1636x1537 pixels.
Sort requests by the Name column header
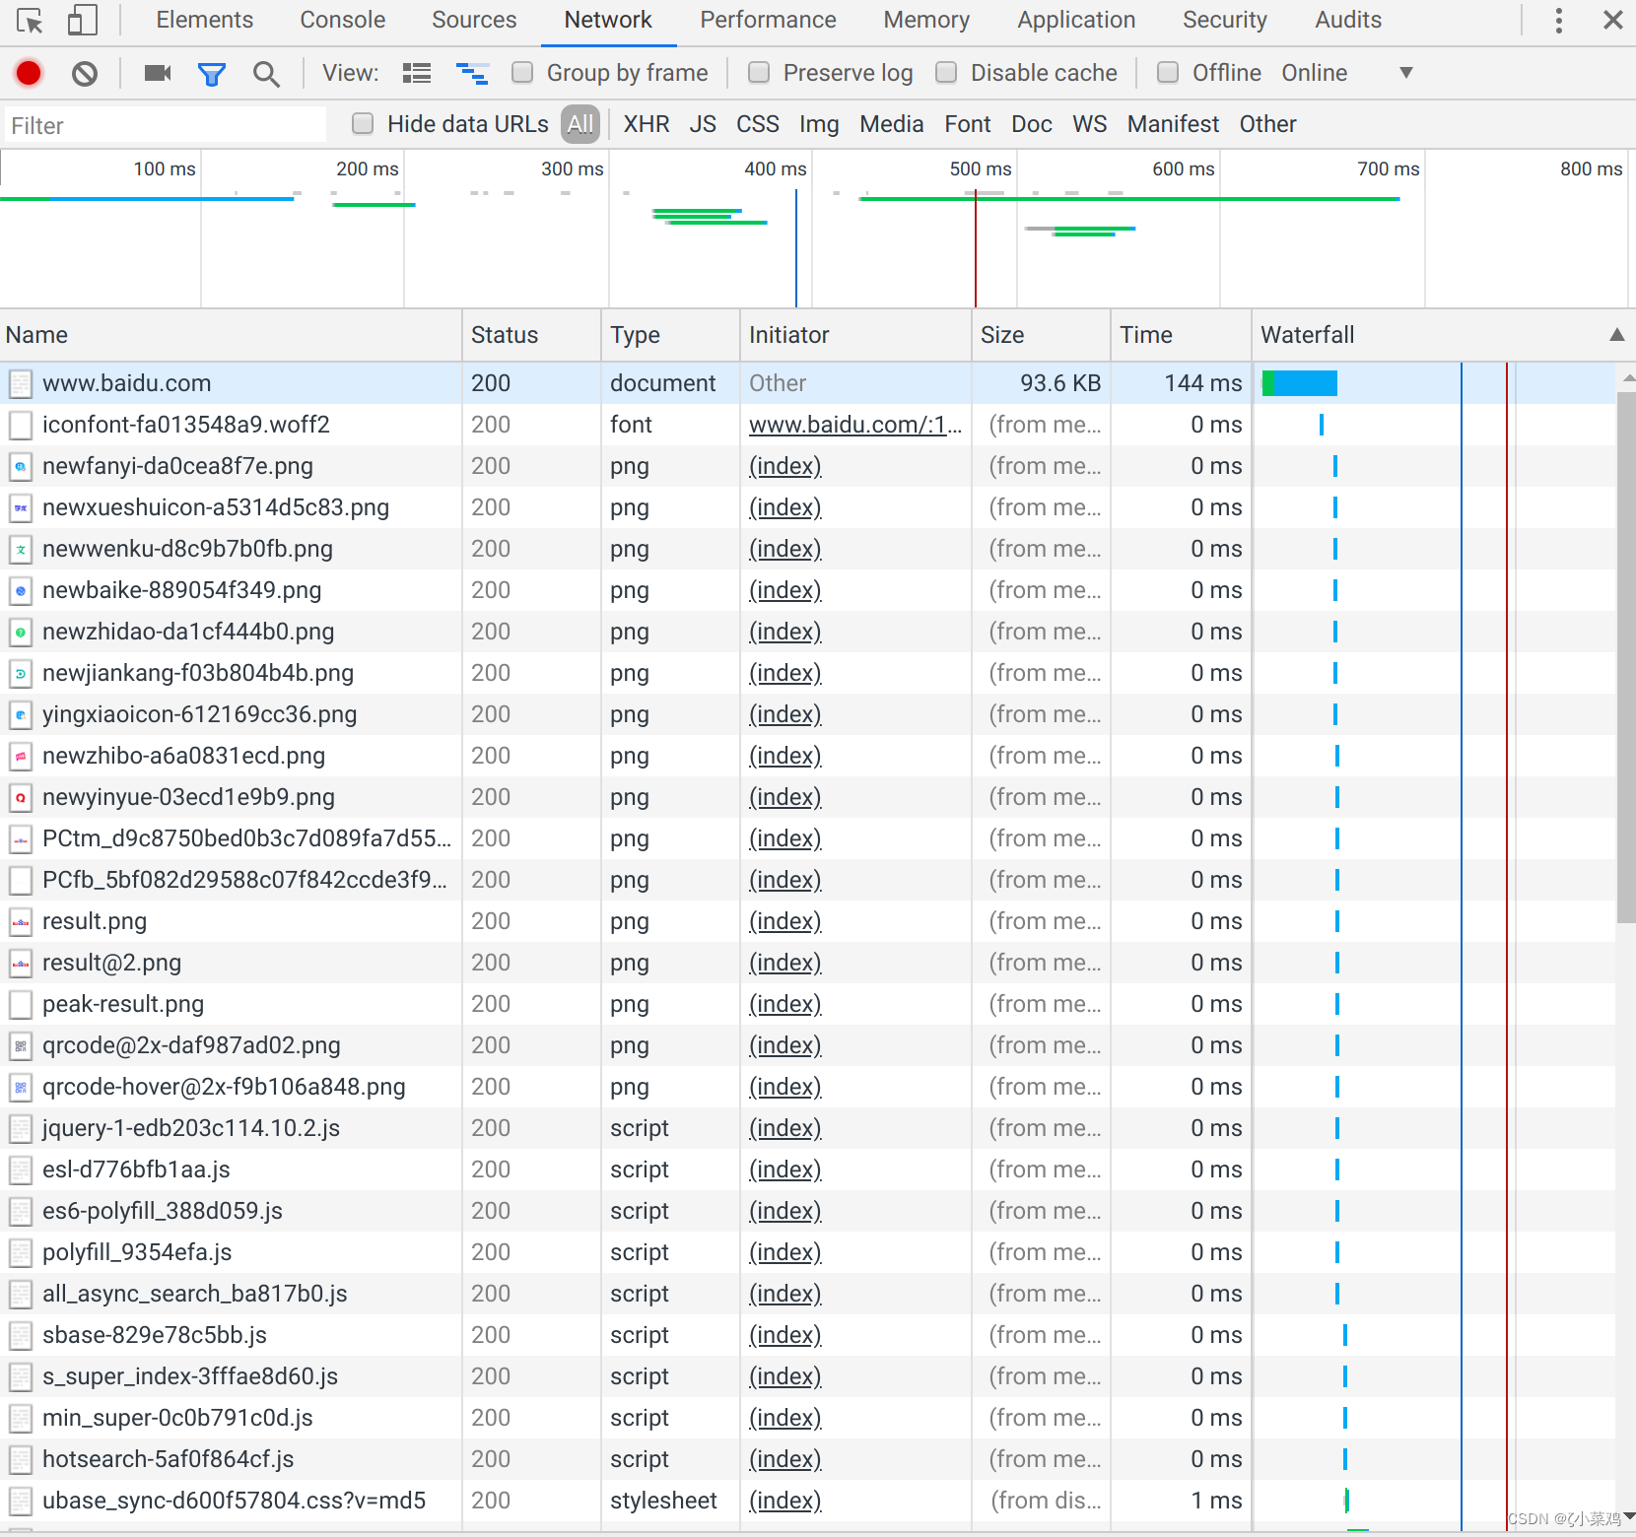231,335
